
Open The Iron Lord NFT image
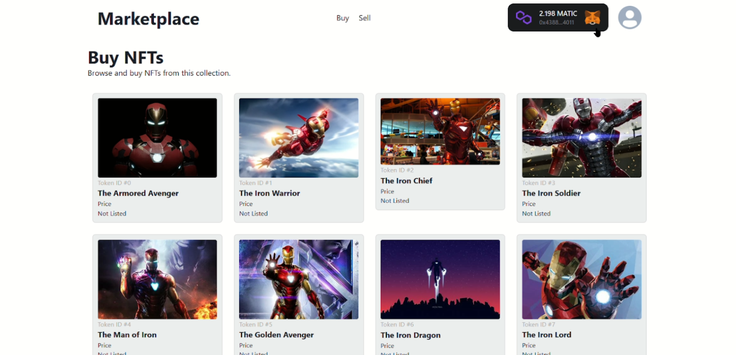[x=582, y=279]
